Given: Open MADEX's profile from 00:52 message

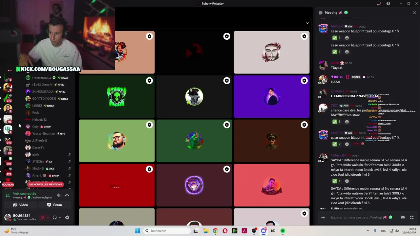Looking at the screenshot, I should pyautogui.click(x=337, y=26).
